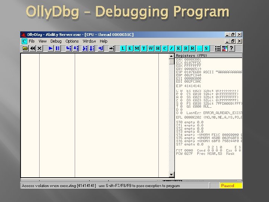
Task: Close the OllyDbg main window
Action: [239, 34]
